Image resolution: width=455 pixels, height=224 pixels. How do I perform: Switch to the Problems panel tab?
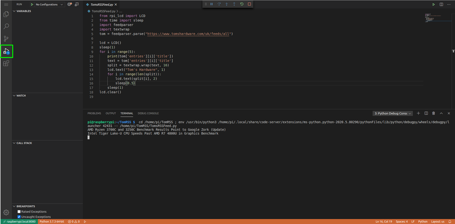click(94, 113)
